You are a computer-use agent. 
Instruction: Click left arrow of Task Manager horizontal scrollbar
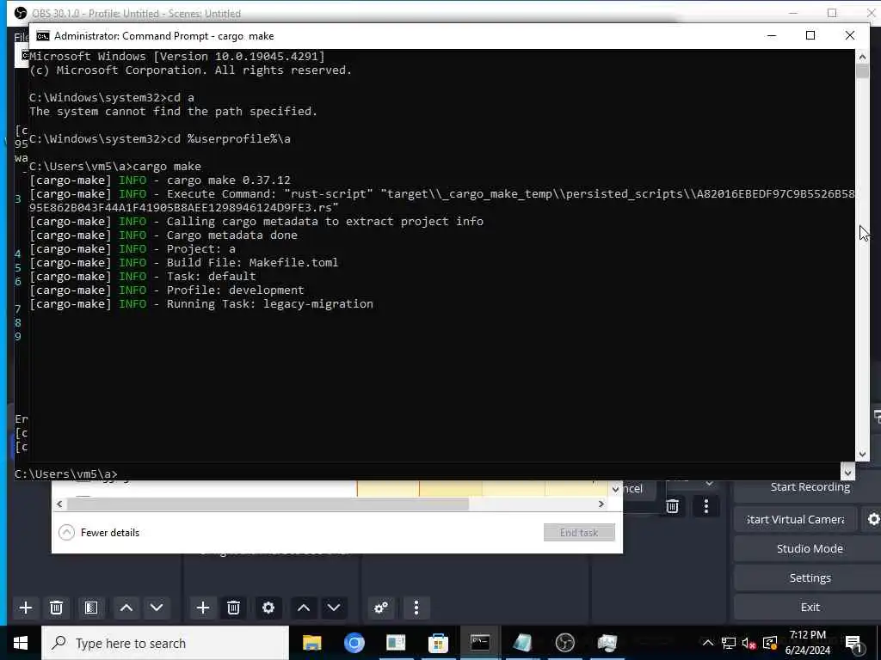(59, 504)
